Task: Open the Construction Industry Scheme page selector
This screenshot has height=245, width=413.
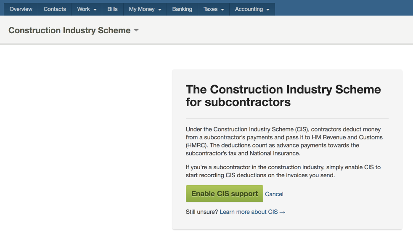Action: (74, 30)
